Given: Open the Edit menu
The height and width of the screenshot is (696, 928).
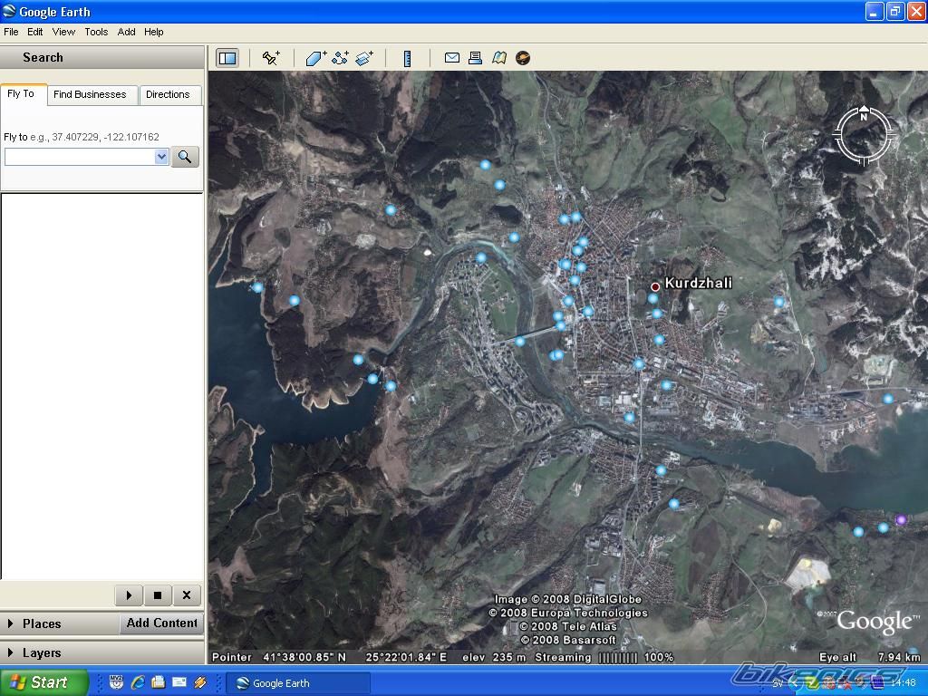Looking at the screenshot, I should [35, 32].
